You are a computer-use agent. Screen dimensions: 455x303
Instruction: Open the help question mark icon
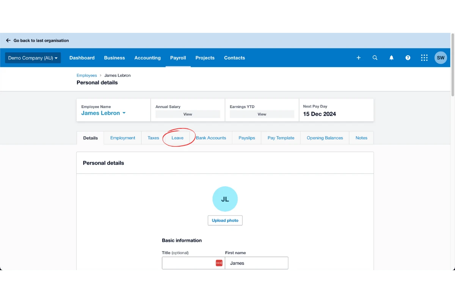click(408, 58)
